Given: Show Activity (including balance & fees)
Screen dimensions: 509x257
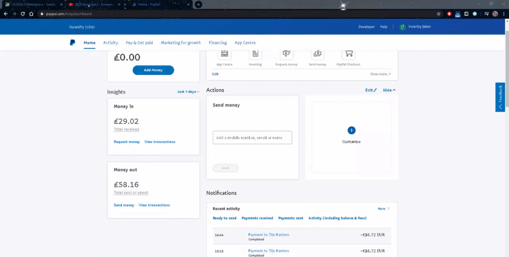Looking at the screenshot, I should pyautogui.click(x=337, y=218).
